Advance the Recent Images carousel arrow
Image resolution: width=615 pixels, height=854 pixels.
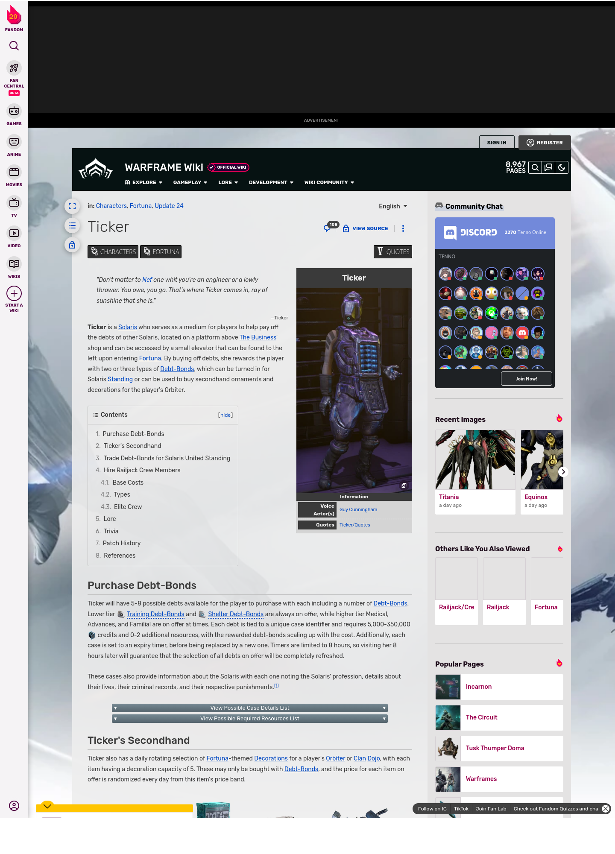[x=563, y=472]
